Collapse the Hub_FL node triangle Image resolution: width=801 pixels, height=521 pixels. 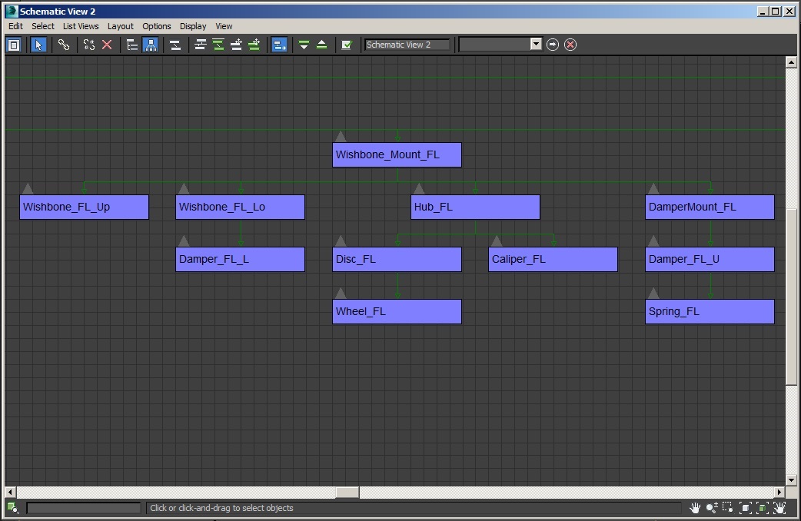coord(419,189)
